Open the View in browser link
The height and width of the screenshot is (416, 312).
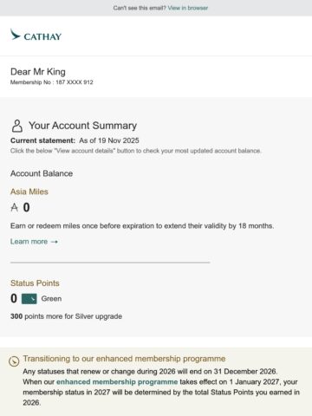pos(188,8)
